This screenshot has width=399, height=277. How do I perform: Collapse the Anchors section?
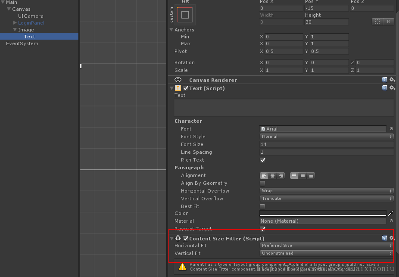pyautogui.click(x=171, y=30)
